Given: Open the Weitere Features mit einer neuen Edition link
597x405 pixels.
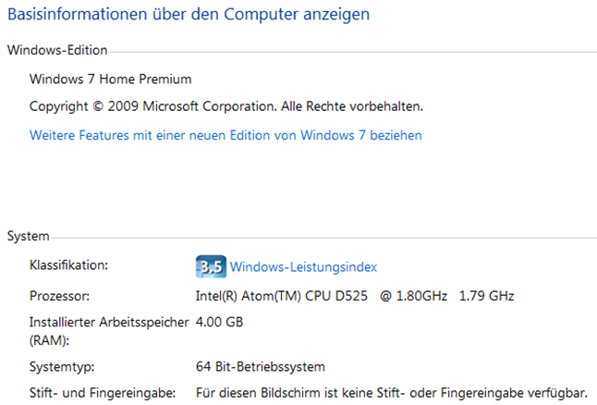Looking at the screenshot, I should [x=225, y=135].
